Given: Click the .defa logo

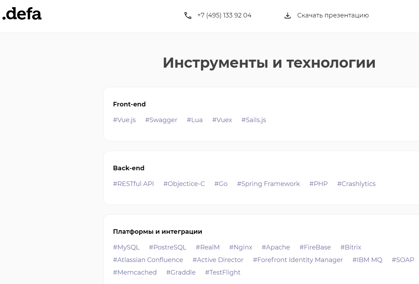Looking at the screenshot, I should point(22,14).
